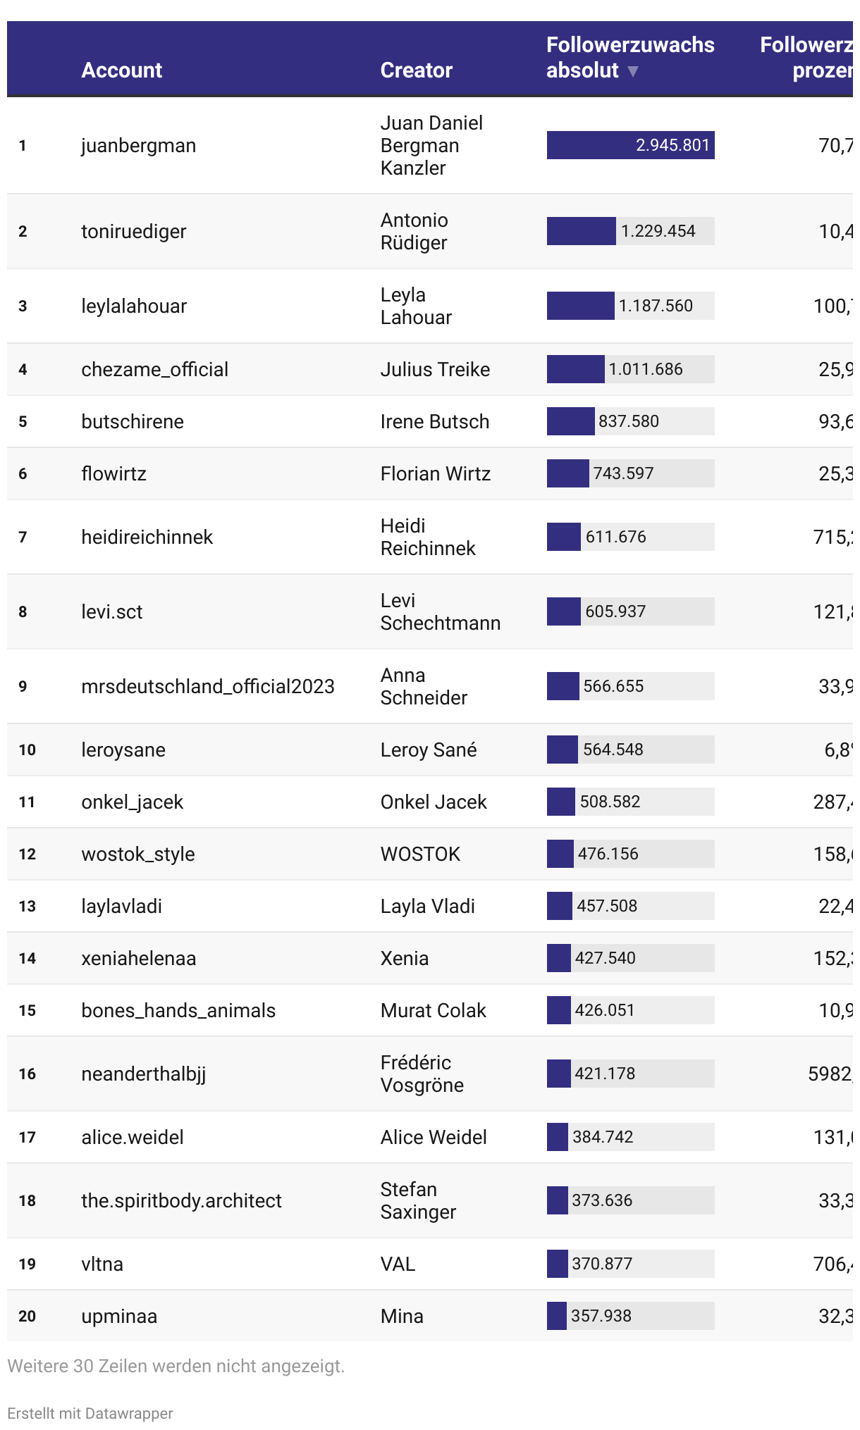860x1430 pixels.
Task: Click the Followerzuwachs prozentual column header
Action: click(806, 57)
